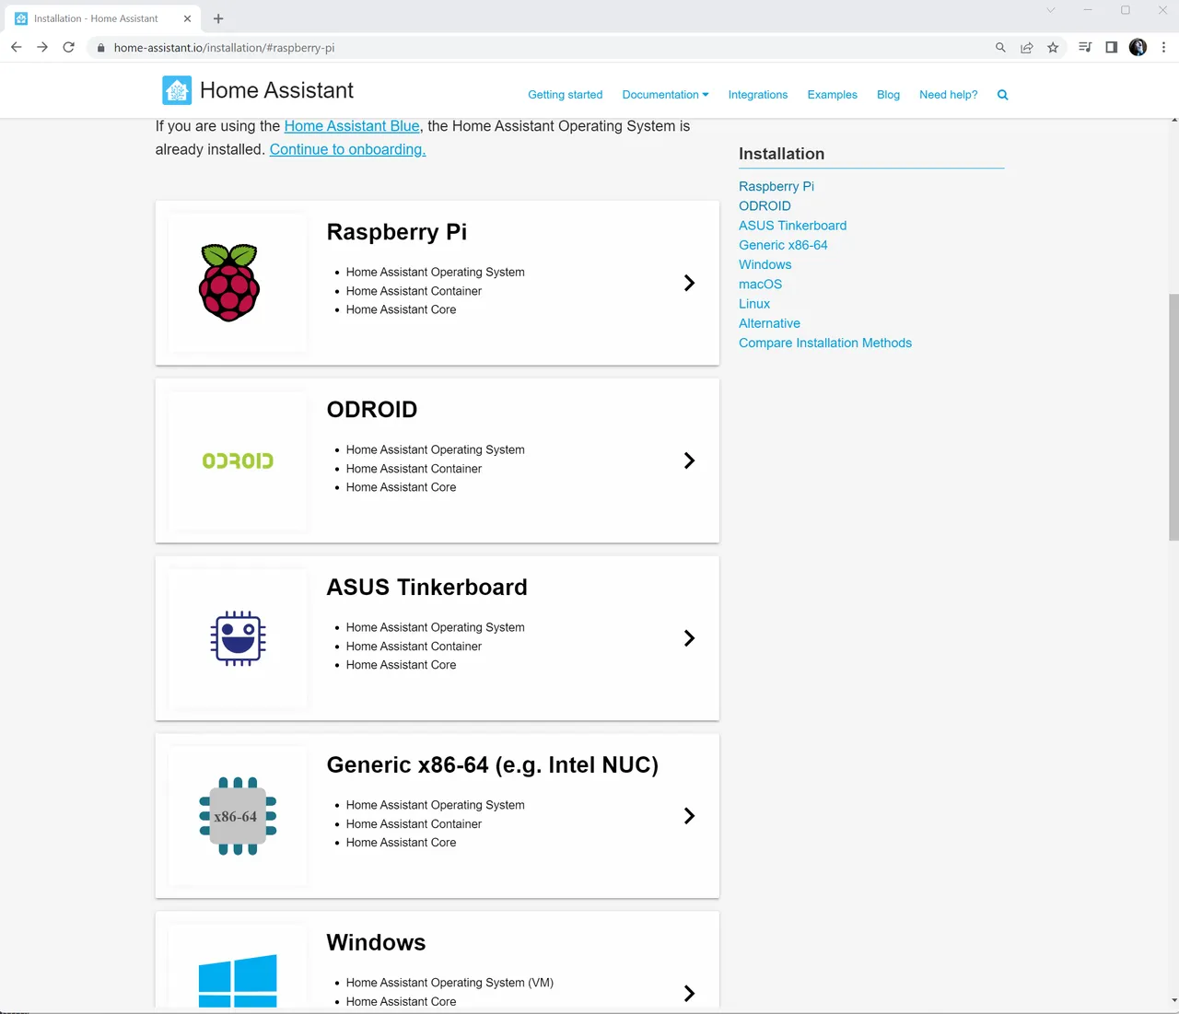Open the Blog menu item

click(888, 95)
